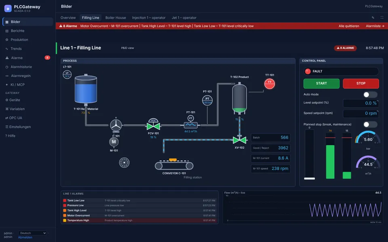Click the PLCGateway logo icon
The height and width of the screenshot is (242, 388).
tap(8, 8)
